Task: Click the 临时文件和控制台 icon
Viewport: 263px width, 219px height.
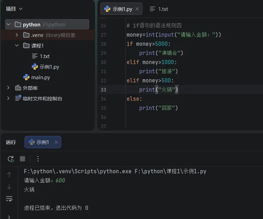Action: coord(18,98)
